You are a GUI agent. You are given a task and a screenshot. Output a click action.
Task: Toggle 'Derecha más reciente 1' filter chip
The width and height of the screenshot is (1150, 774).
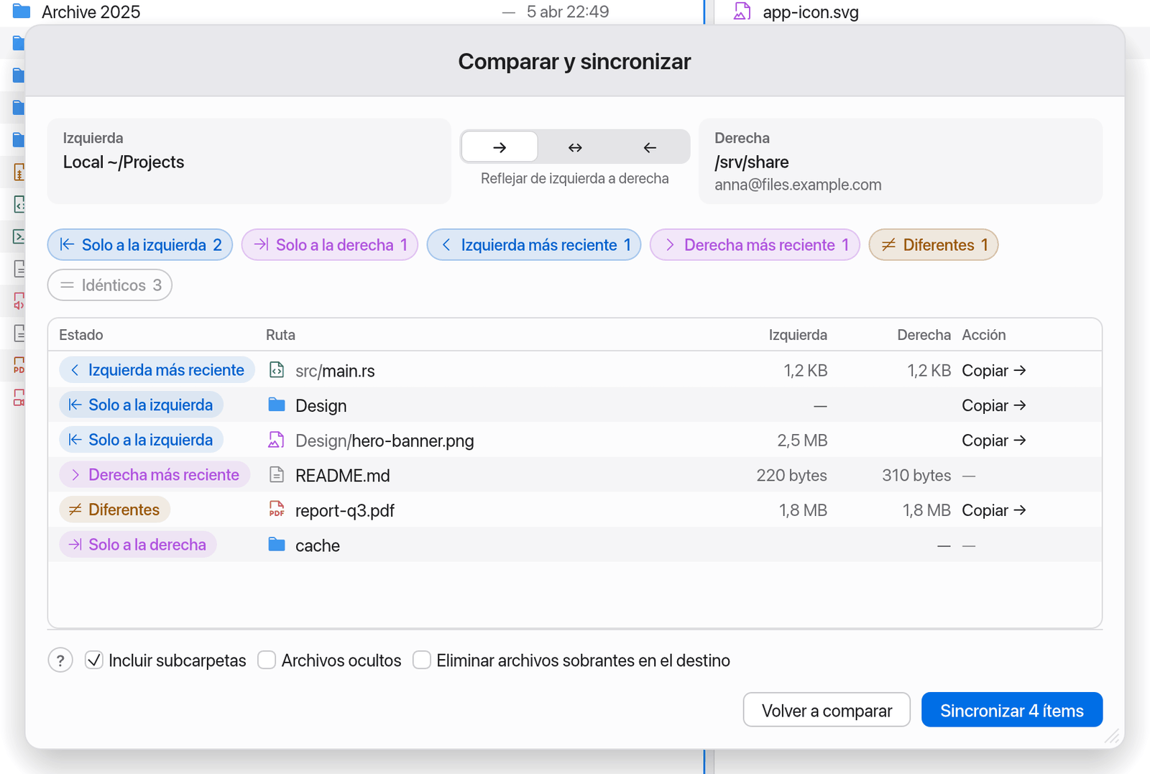coord(755,245)
